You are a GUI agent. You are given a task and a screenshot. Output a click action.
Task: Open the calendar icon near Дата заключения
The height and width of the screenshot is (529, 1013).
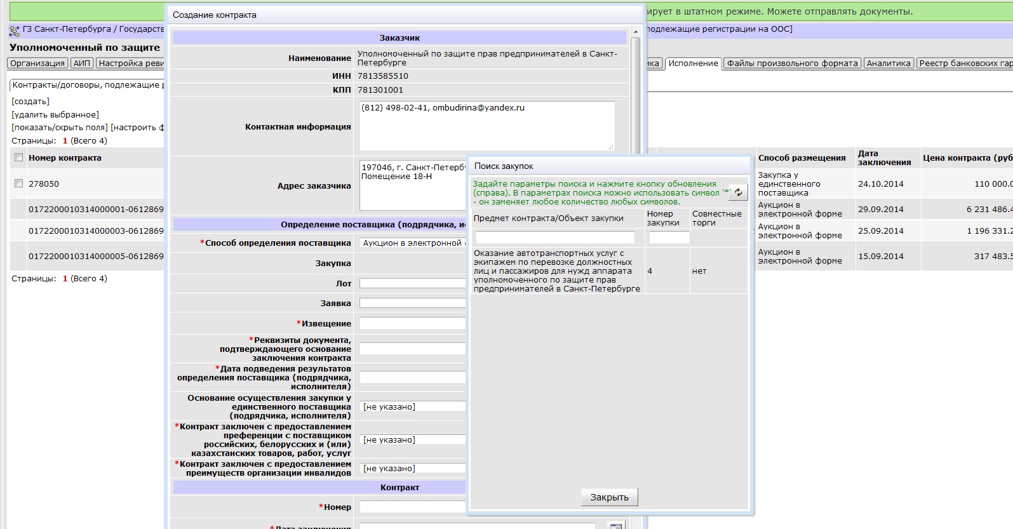[615, 526]
